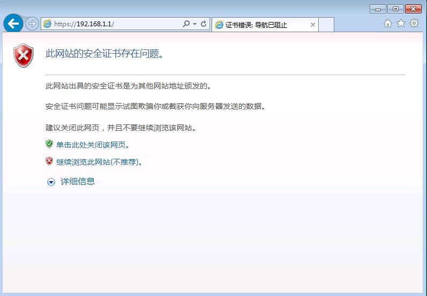Close the 证书错误 tab
This screenshot has width=427, height=296.
(x=313, y=25)
